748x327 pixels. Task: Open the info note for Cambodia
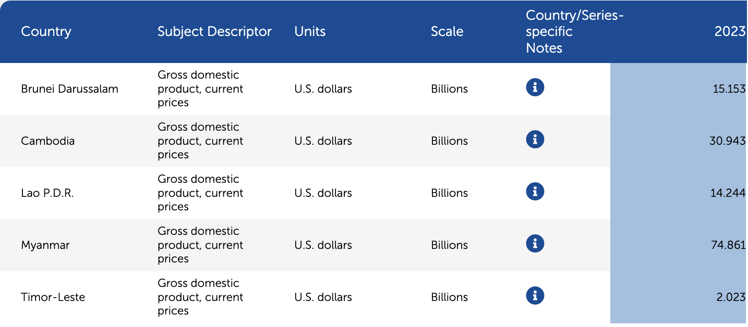[x=535, y=140]
